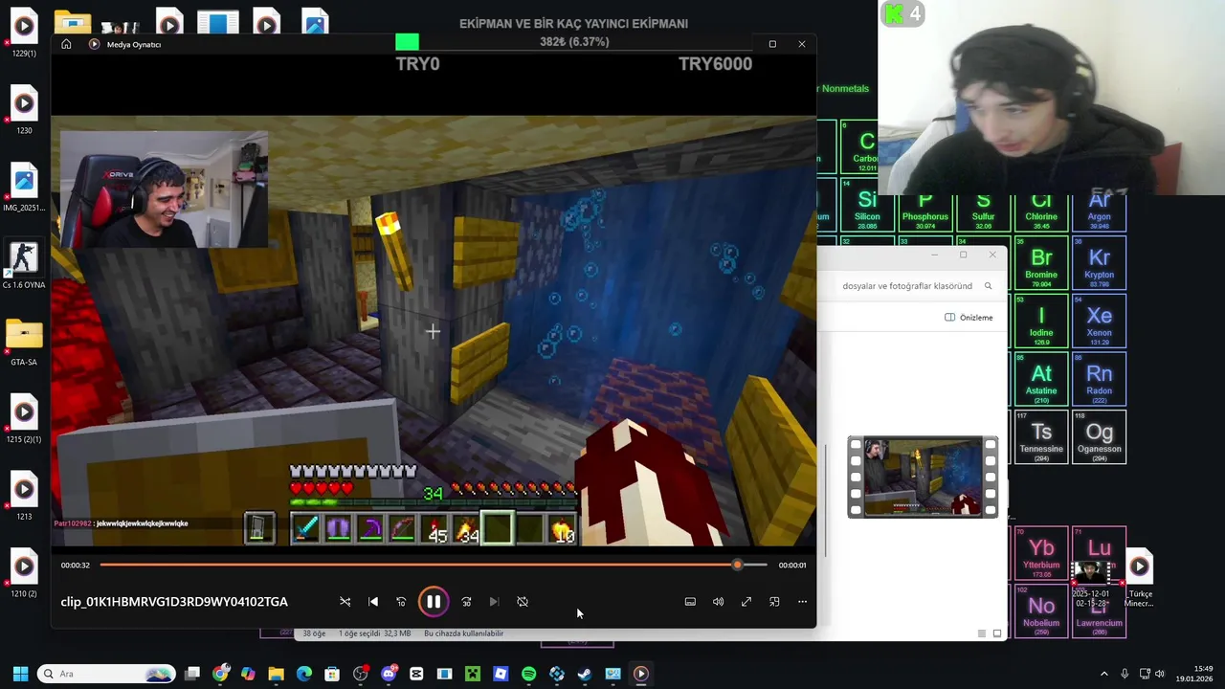Open CapCut from taskbar

pos(416,674)
